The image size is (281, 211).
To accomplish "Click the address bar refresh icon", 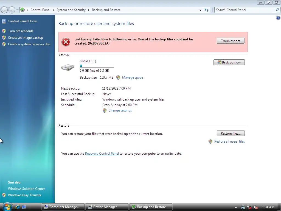I will [x=207, y=10].
